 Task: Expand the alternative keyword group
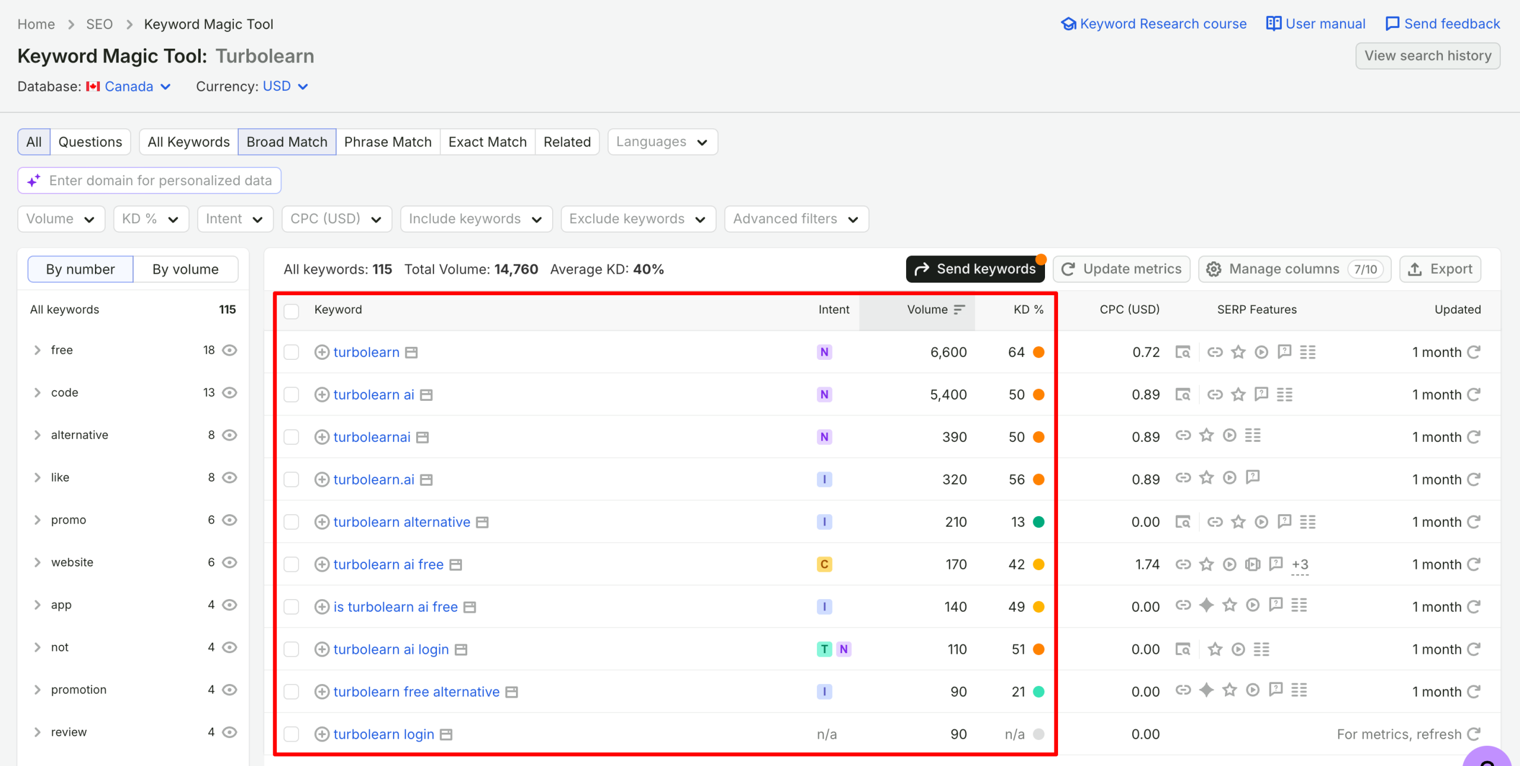(x=37, y=435)
